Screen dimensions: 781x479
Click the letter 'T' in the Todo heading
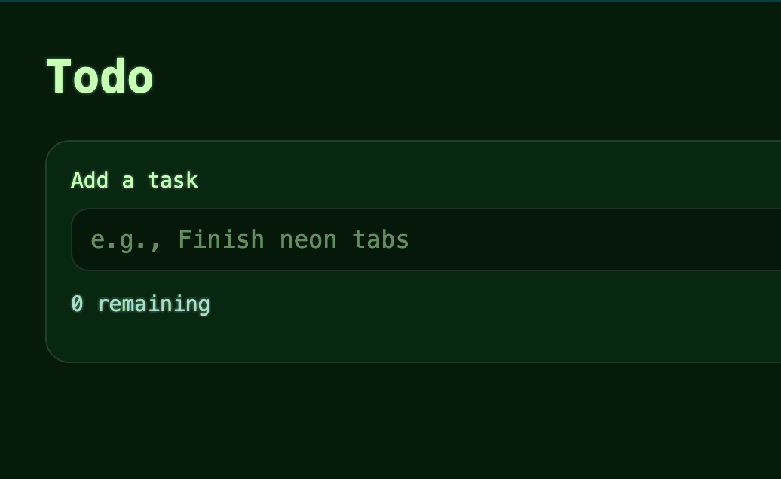coord(60,77)
